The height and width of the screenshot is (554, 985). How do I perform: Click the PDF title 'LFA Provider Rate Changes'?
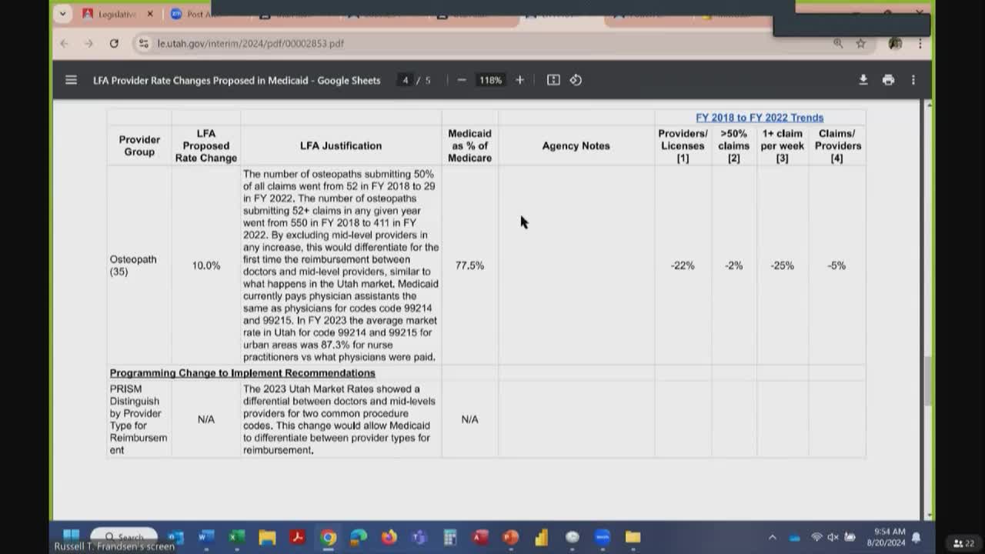tap(236, 80)
